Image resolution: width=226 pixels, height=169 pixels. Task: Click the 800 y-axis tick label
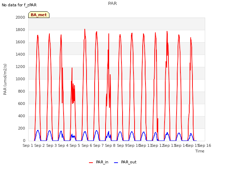22,92
